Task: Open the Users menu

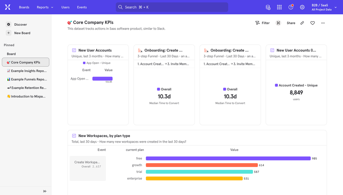Action: [x=65, y=7]
